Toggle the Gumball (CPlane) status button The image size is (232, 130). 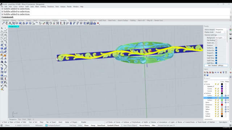coord(113,125)
